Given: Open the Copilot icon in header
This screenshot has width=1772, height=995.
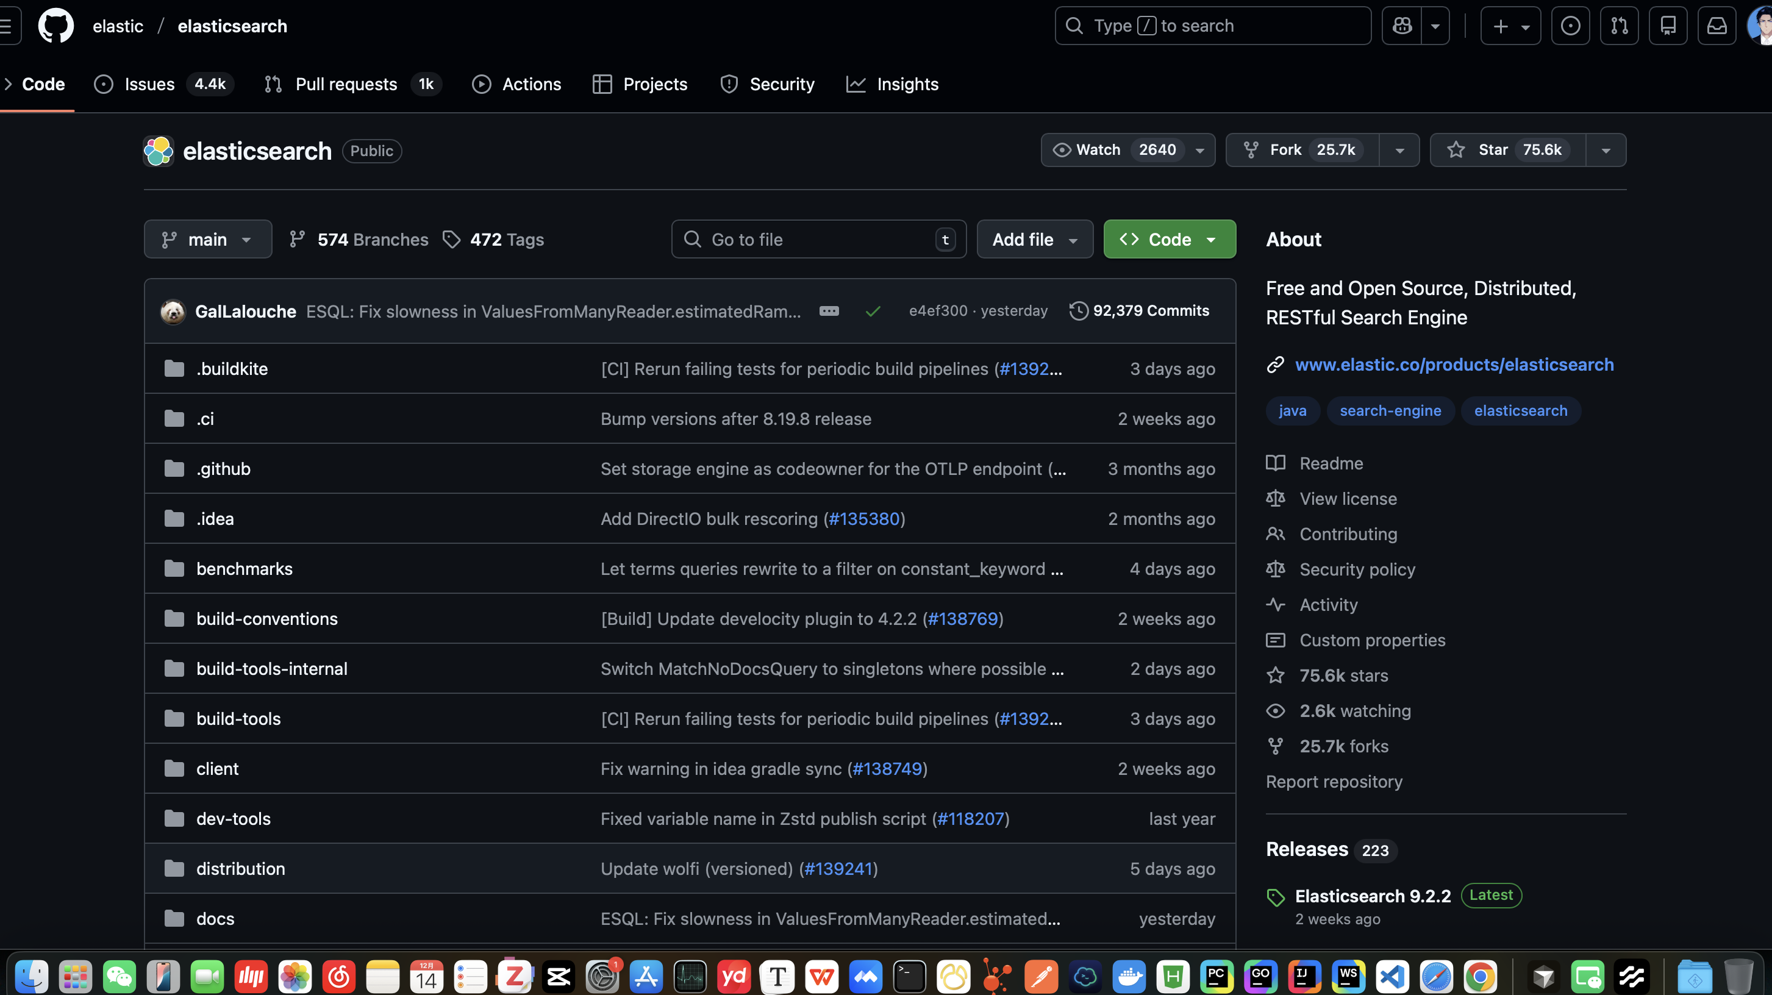Looking at the screenshot, I should pyautogui.click(x=1402, y=26).
